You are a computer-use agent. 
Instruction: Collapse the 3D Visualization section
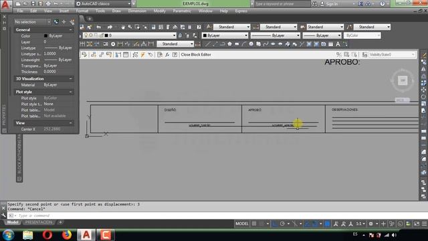point(71,79)
